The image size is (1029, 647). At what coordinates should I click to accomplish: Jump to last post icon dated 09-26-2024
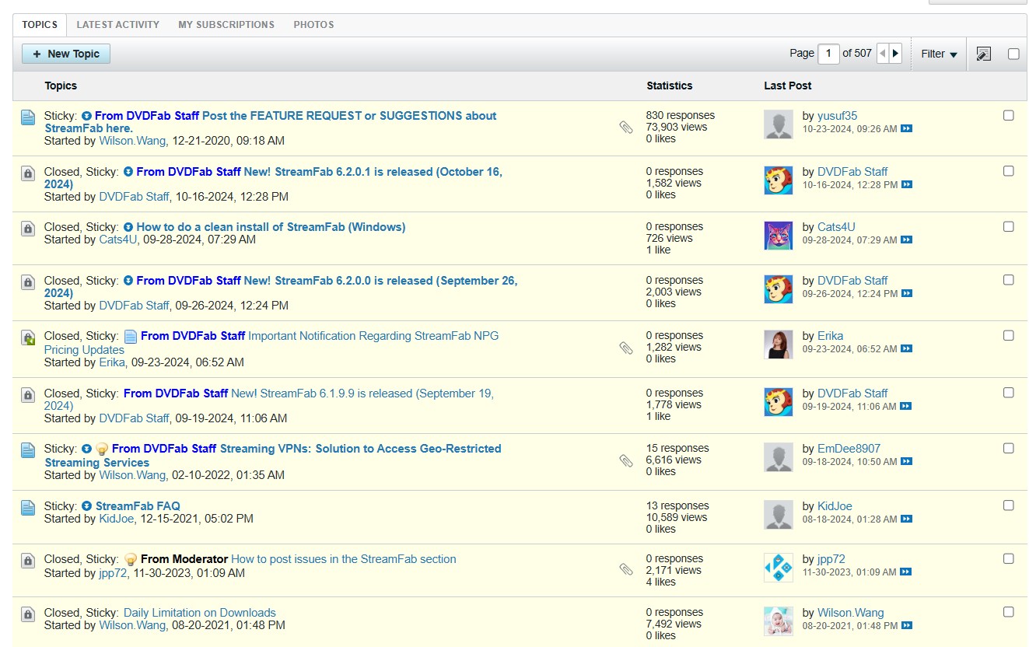pyautogui.click(x=907, y=293)
